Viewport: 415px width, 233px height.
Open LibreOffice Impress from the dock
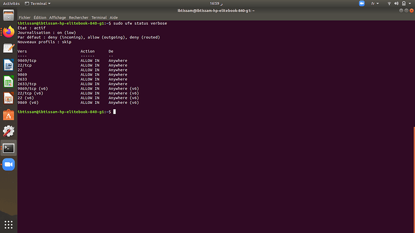coord(8,98)
